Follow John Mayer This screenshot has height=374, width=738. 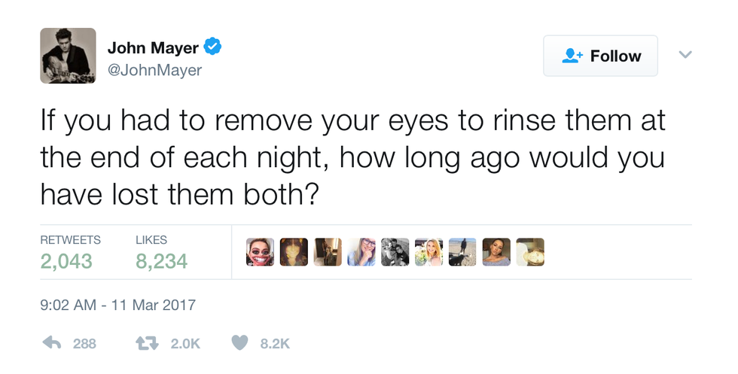(600, 56)
